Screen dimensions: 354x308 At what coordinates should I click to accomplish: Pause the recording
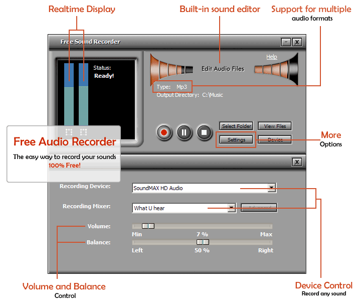[x=184, y=133]
